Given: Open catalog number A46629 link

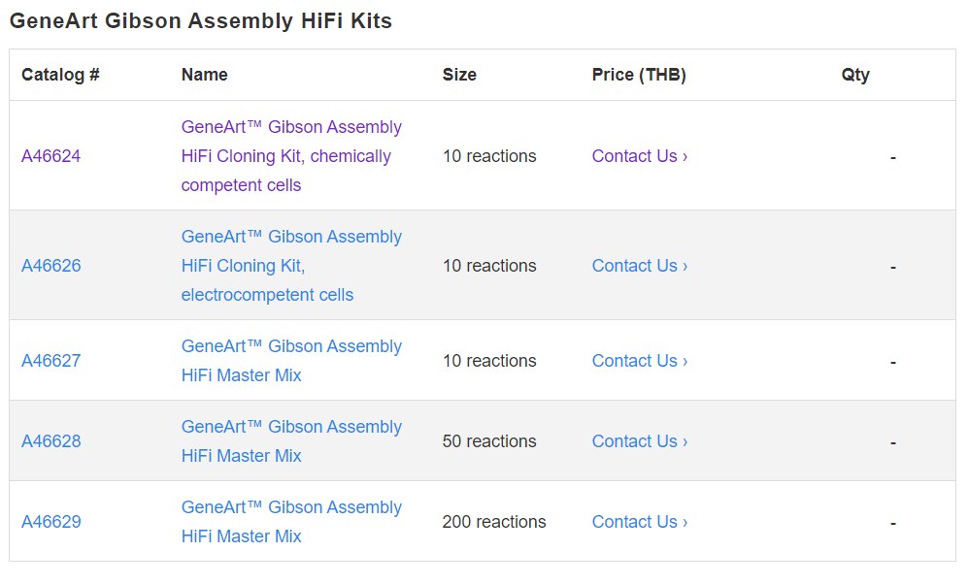Looking at the screenshot, I should [51, 522].
